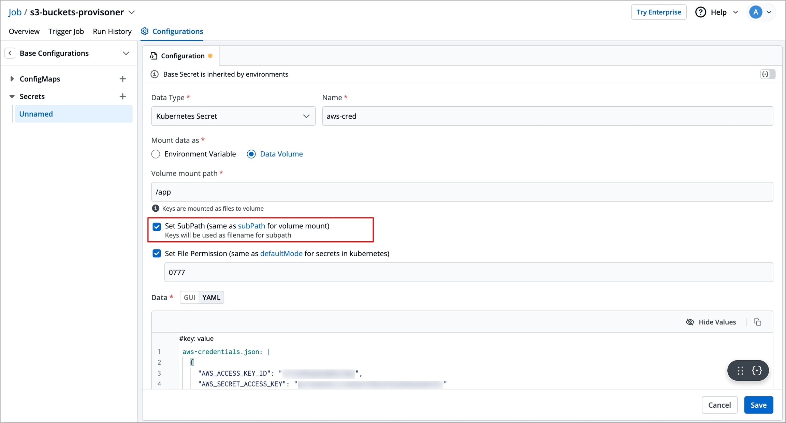Click the drag handle dots on floating widget

pyautogui.click(x=740, y=371)
